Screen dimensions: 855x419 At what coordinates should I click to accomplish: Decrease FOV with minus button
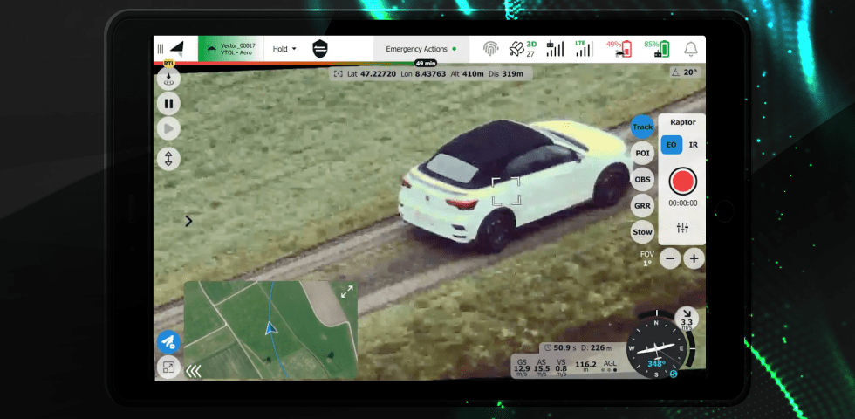670,258
